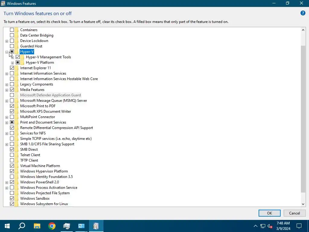Click the folder icon beside Windows Sandbox
Image resolution: width=309 pixels, height=232 pixels.
pos(16,198)
